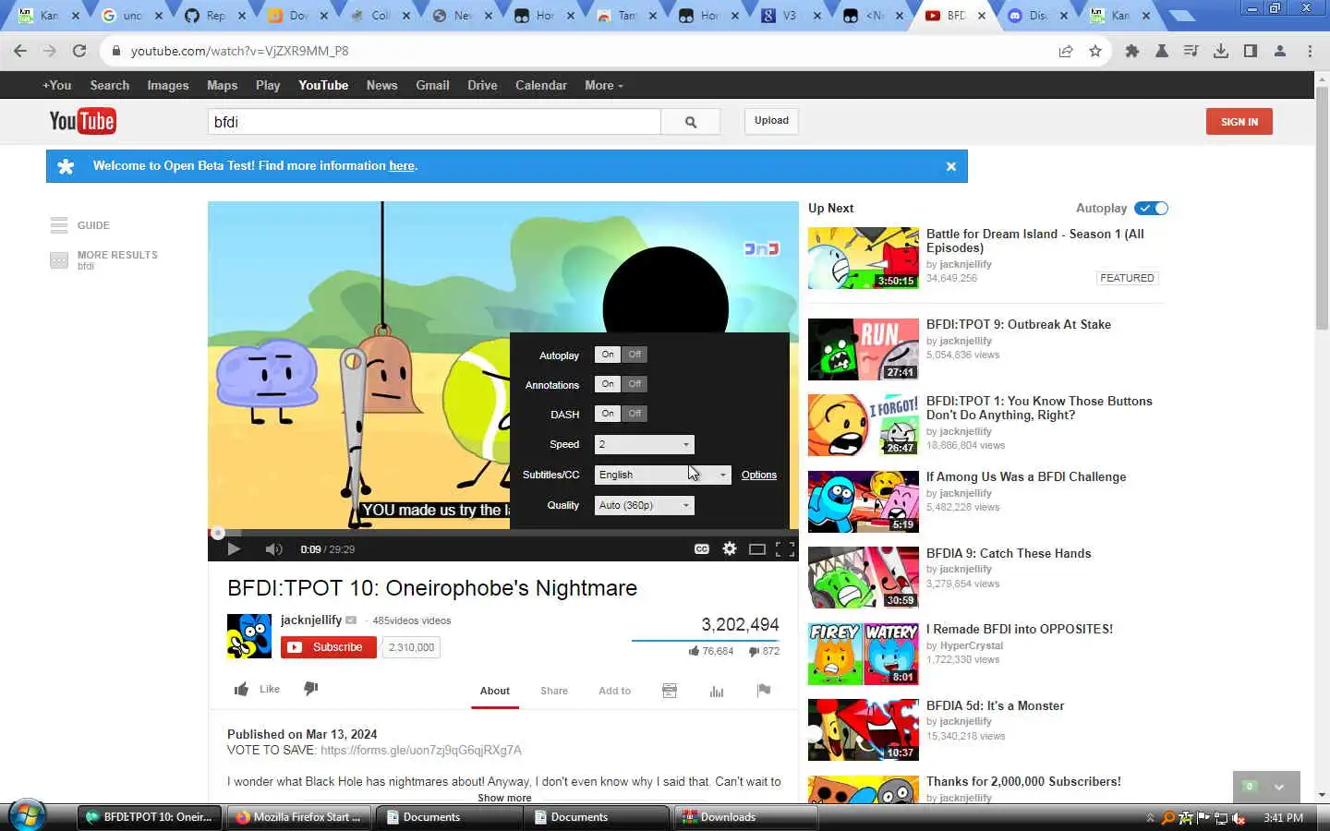Viewport: 1330px width, 831px height.
Task: Mute the video volume icon
Action: pyautogui.click(x=273, y=549)
